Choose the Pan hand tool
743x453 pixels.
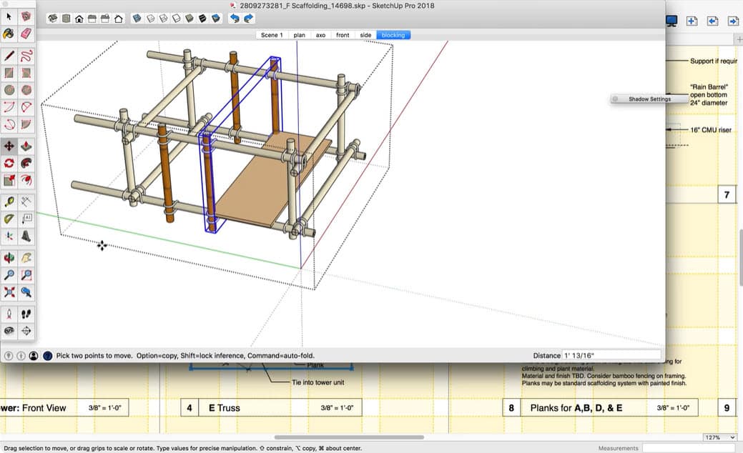[x=26, y=258]
